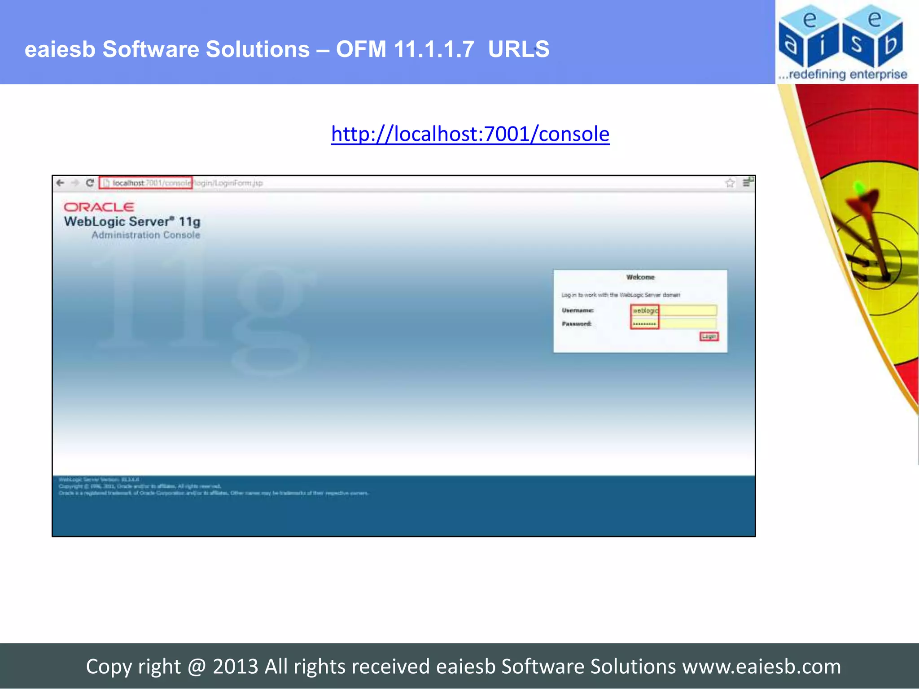Click the Oracle copyright line in footer
The width and height of the screenshot is (919, 689).
coord(140,486)
